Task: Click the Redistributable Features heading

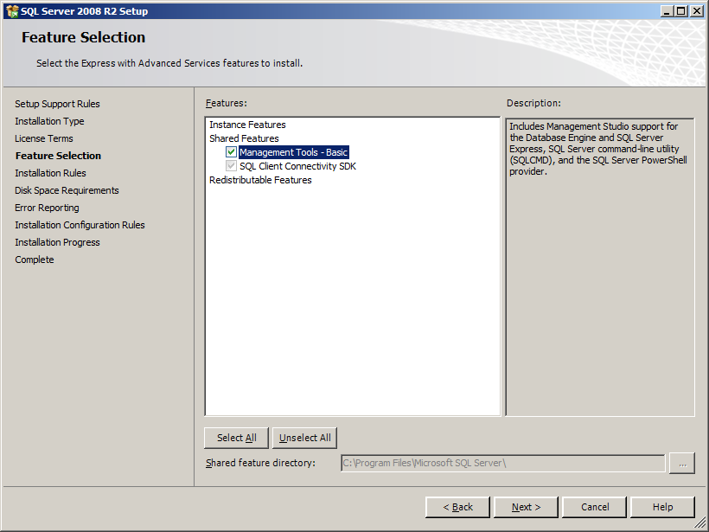Action: tap(260, 180)
